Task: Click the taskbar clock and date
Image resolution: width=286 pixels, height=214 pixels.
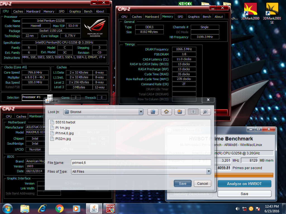Action: click(272, 209)
